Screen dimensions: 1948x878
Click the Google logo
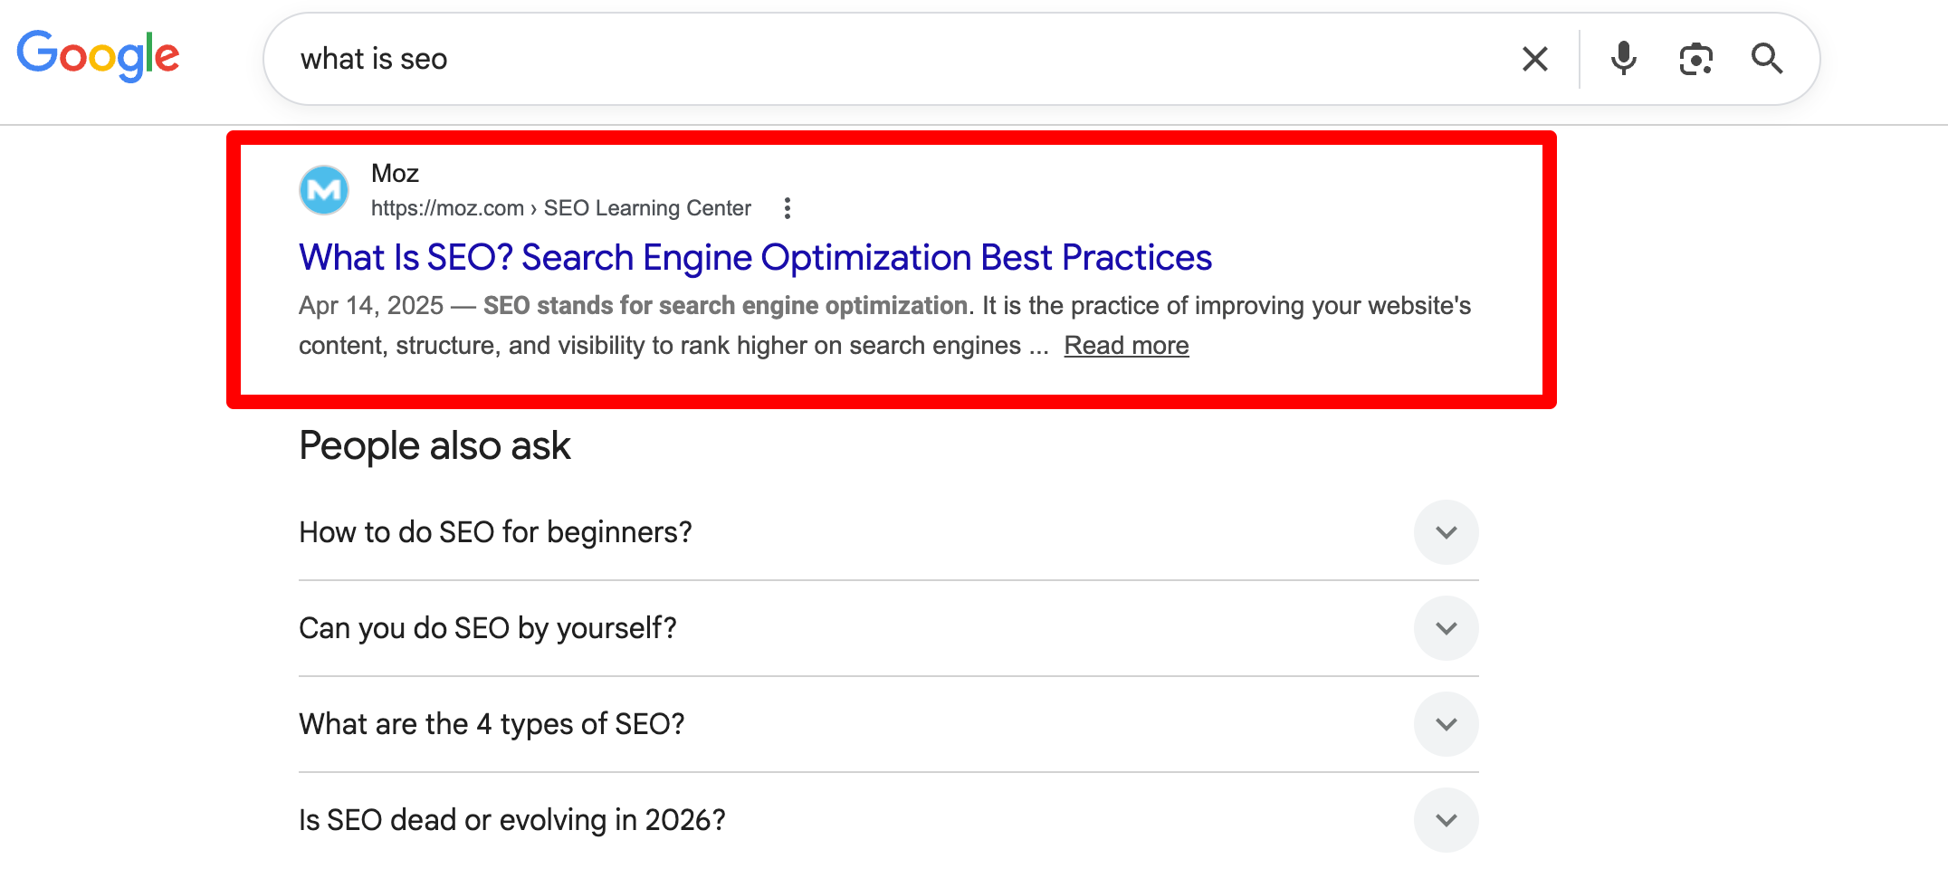click(x=98, y=56)
